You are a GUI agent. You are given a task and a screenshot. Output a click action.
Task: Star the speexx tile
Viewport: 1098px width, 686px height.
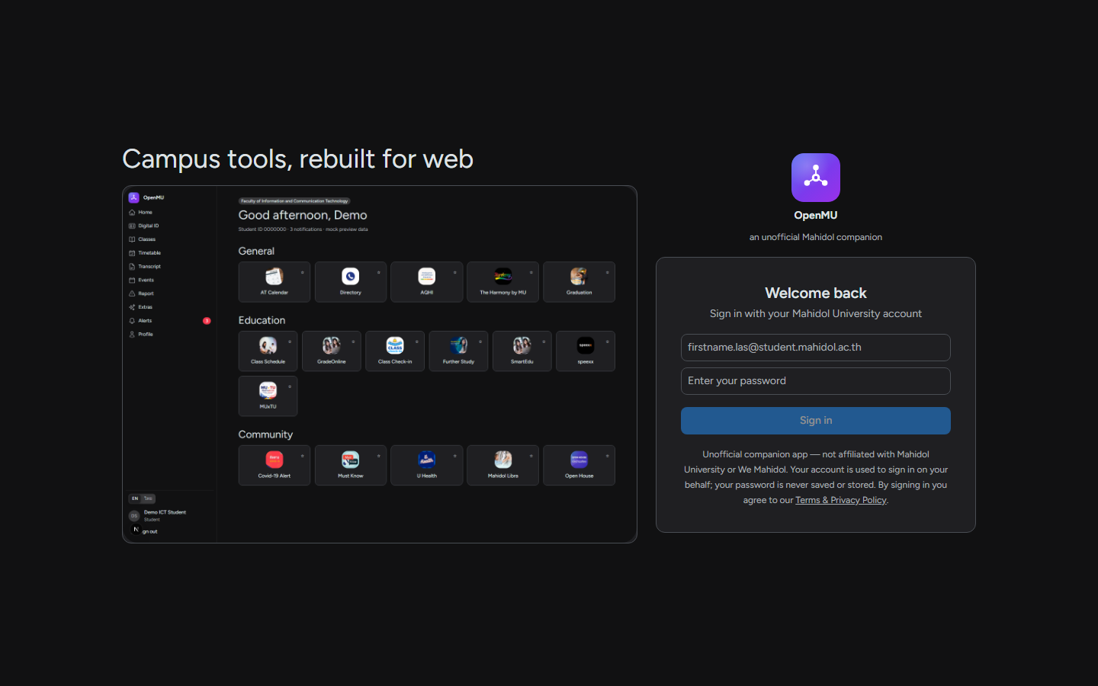(608, 341)
